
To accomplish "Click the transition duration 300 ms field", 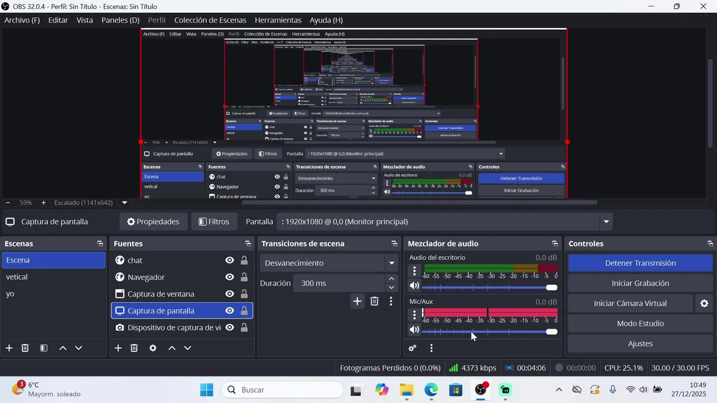I will (x=340, y=283).
